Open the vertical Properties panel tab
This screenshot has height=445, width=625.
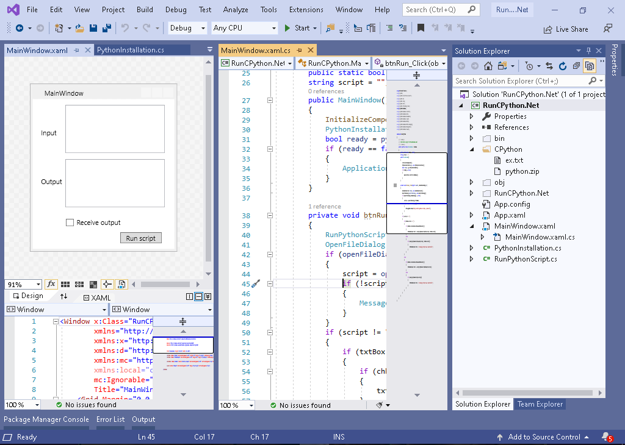click(x=614, y=60)
